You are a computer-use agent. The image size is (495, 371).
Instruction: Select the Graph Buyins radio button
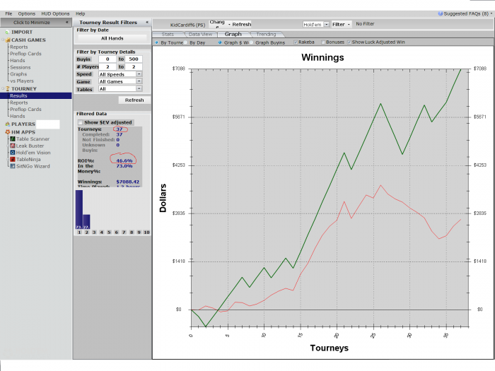[252, 42]
